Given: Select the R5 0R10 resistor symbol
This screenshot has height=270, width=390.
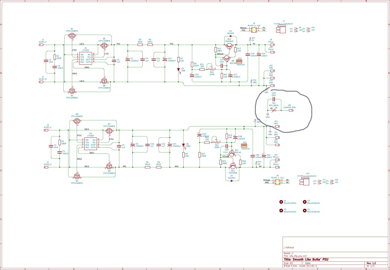Looking at the screenshot, I should [150, 45].
